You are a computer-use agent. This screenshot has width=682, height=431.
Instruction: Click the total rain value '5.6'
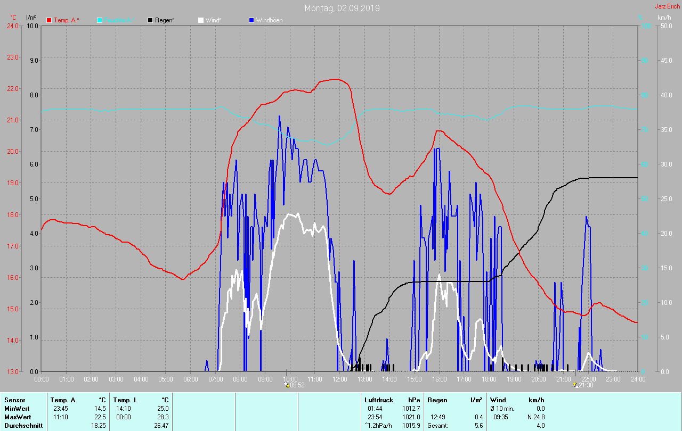coord(478,426)
